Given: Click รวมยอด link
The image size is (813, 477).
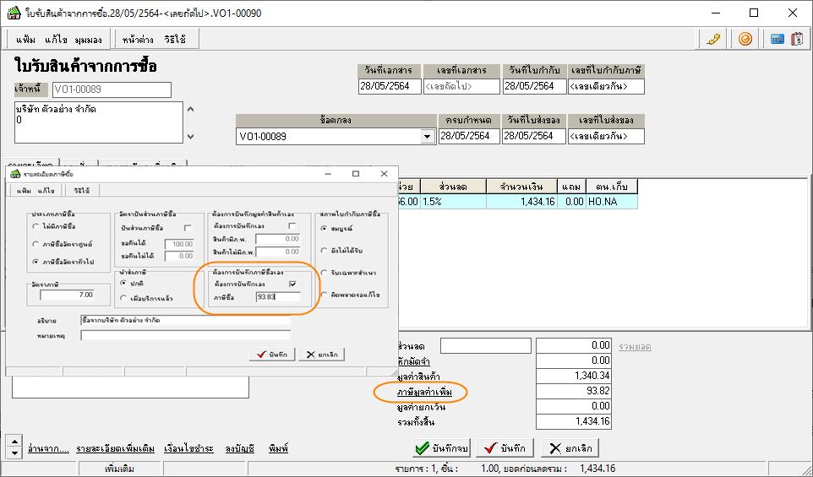Looking at the screenshot, I should click(636, 346).
